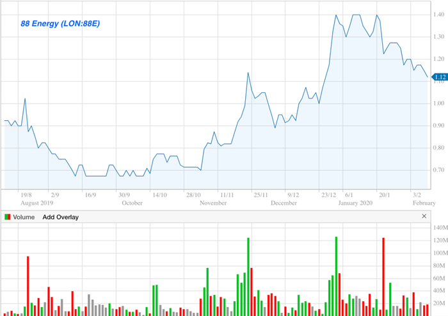Click the 0.80 price axis label
Image resolution: width=448 pixels, height=316 pixels.
point(438,148)
